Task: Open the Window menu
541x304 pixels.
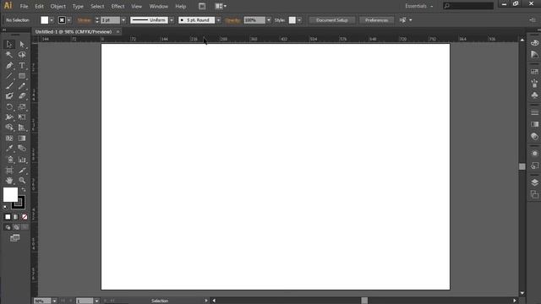Action: pyautogui.click(x=158, y=6)
